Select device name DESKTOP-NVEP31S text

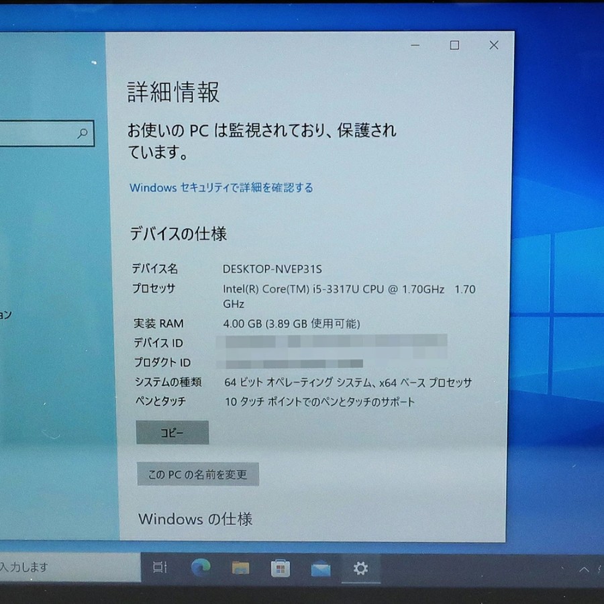coord(272,269)
